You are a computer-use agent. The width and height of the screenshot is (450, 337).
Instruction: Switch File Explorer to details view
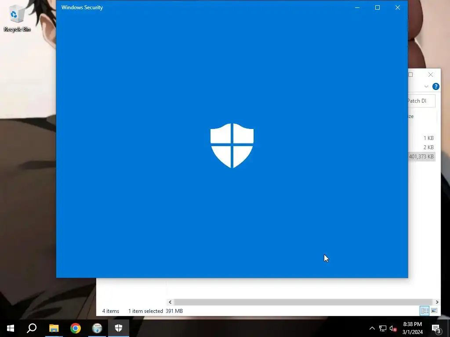click(425, 311)
